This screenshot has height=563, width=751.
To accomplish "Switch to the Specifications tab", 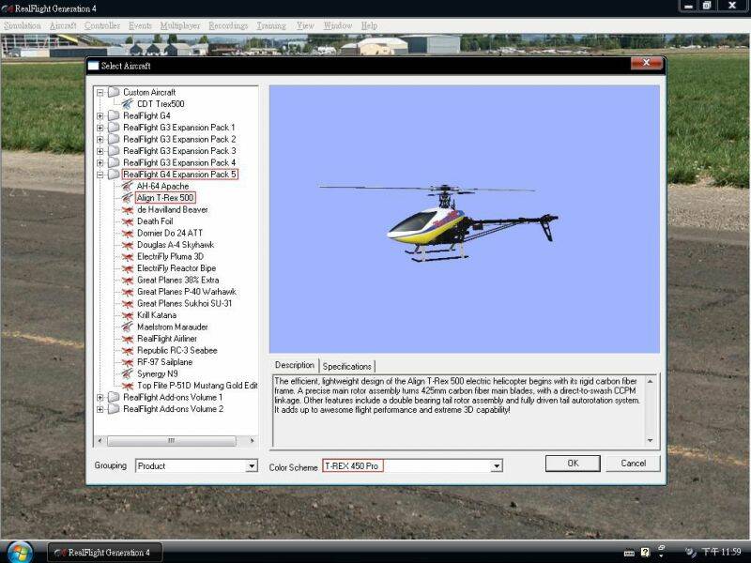I will click(x=346, y=366).
